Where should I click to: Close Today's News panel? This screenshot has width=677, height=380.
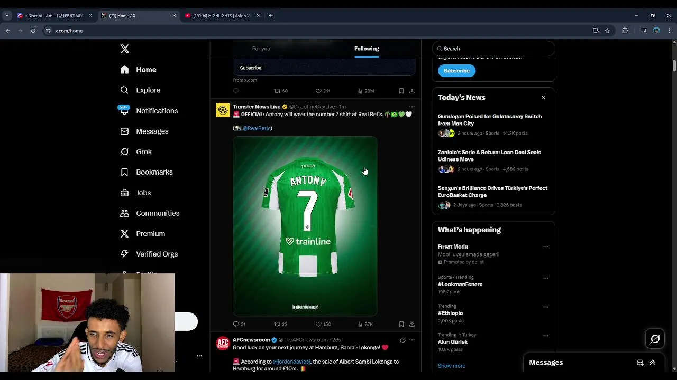click(x=543, y=98)
